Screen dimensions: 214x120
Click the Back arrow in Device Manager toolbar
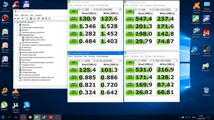(x=15, y=19)
